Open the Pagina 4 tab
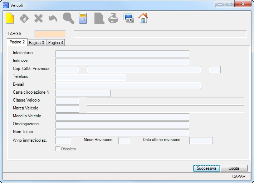Image resolution: width=254 pixels, height=183 pixels. click(56, 43)
